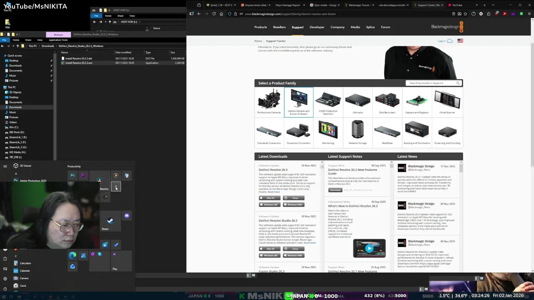Select MultiView product family
Viewport: 534px width, 300px height.
point(387,132)
